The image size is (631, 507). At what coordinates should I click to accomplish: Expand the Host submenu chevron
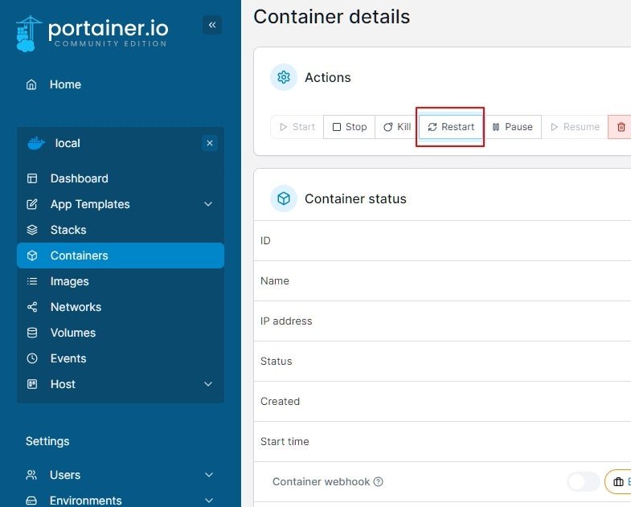point(208,384)
